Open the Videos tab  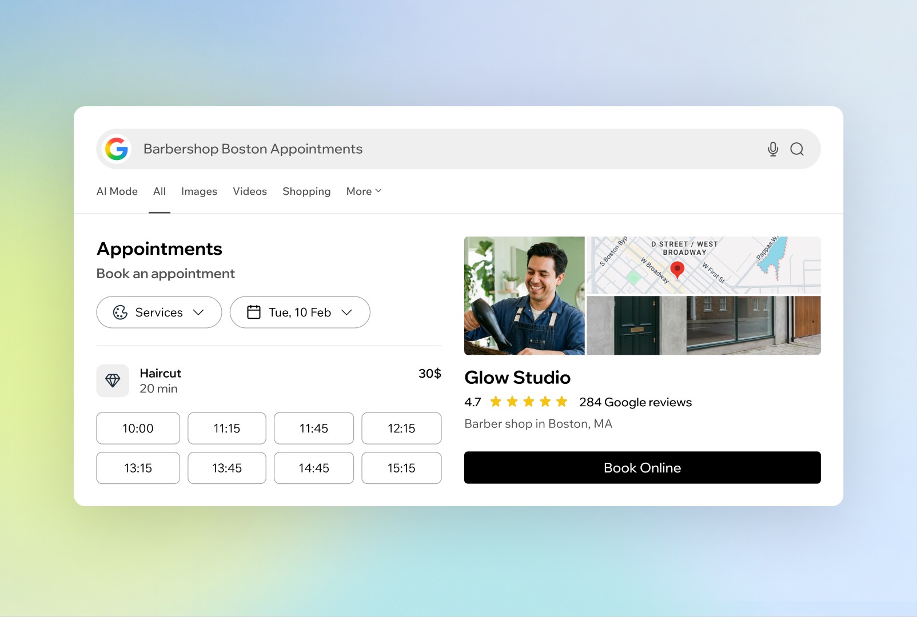click(x=250, y=191)
